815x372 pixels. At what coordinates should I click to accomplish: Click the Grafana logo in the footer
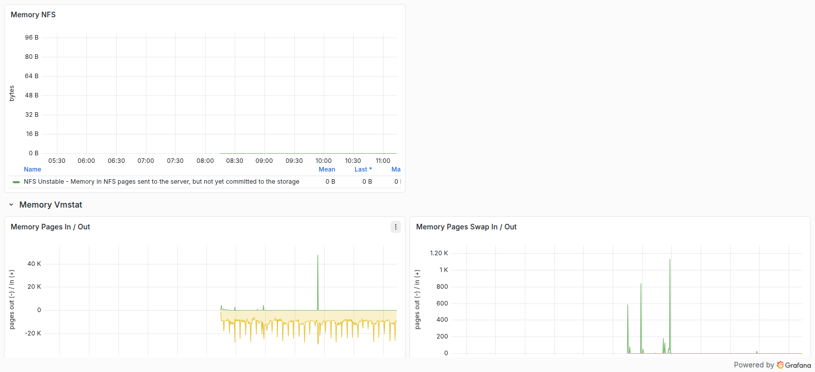pyautogui.click(x=794, y=365)
